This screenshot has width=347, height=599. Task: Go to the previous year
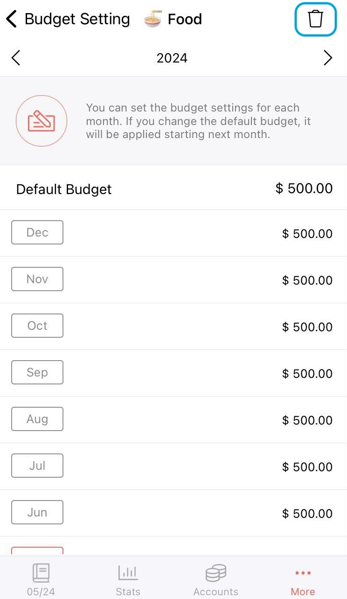tap(16, 58)
